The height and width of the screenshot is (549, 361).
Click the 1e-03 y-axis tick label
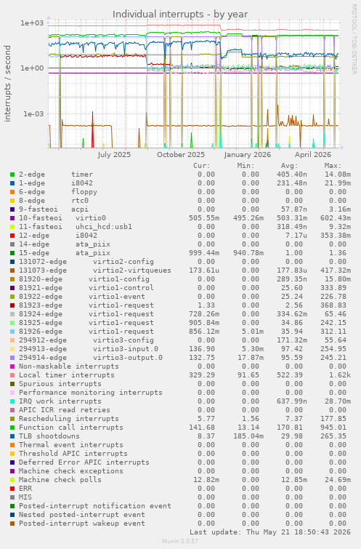(33, 113)
